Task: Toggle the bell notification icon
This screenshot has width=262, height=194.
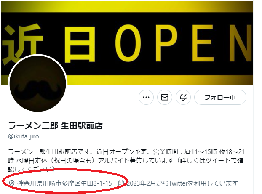Action: [x=183, y=97]
